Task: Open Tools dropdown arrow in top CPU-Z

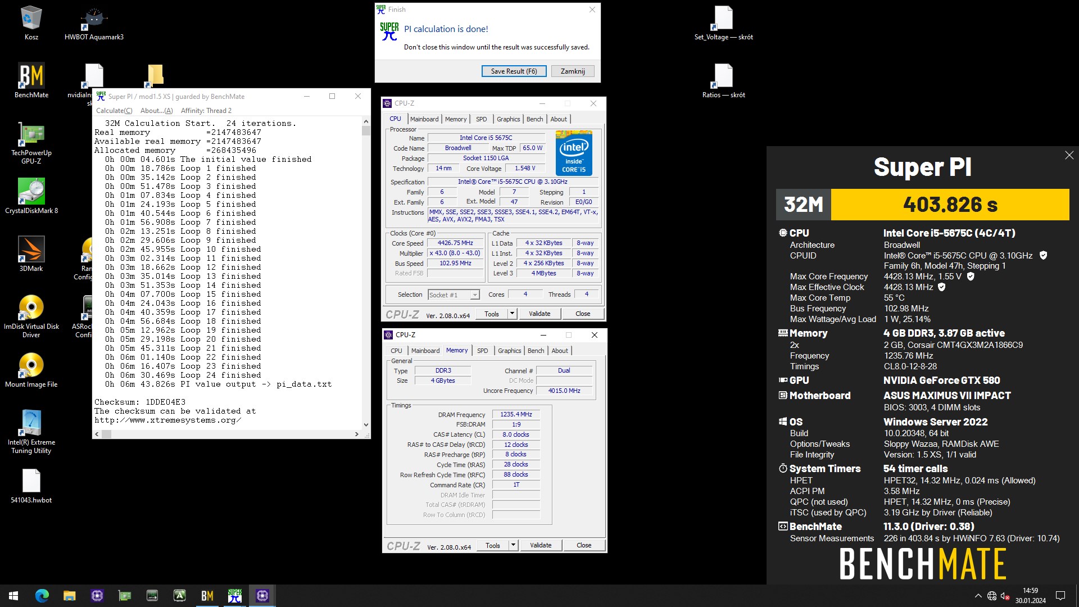Action: click(x=512, y=314)
